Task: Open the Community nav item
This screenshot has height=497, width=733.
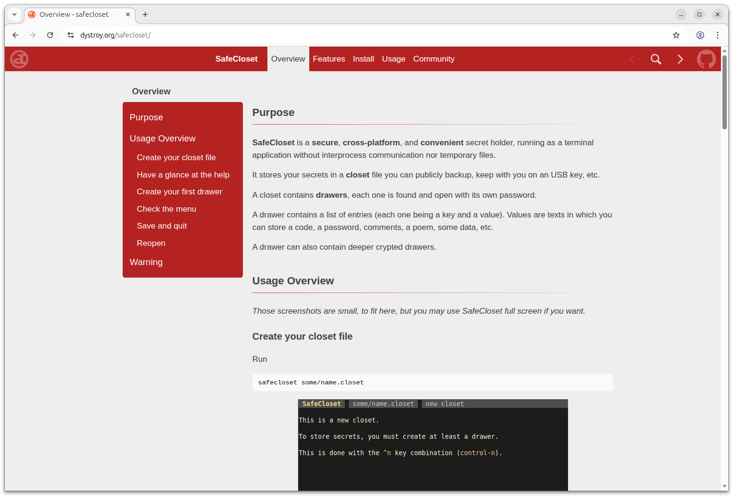Action: [433, 59]
